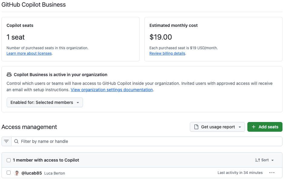Open the kebab menu on lucab85's row
This screenshot has height=180, width=284.
pos(272,172)
